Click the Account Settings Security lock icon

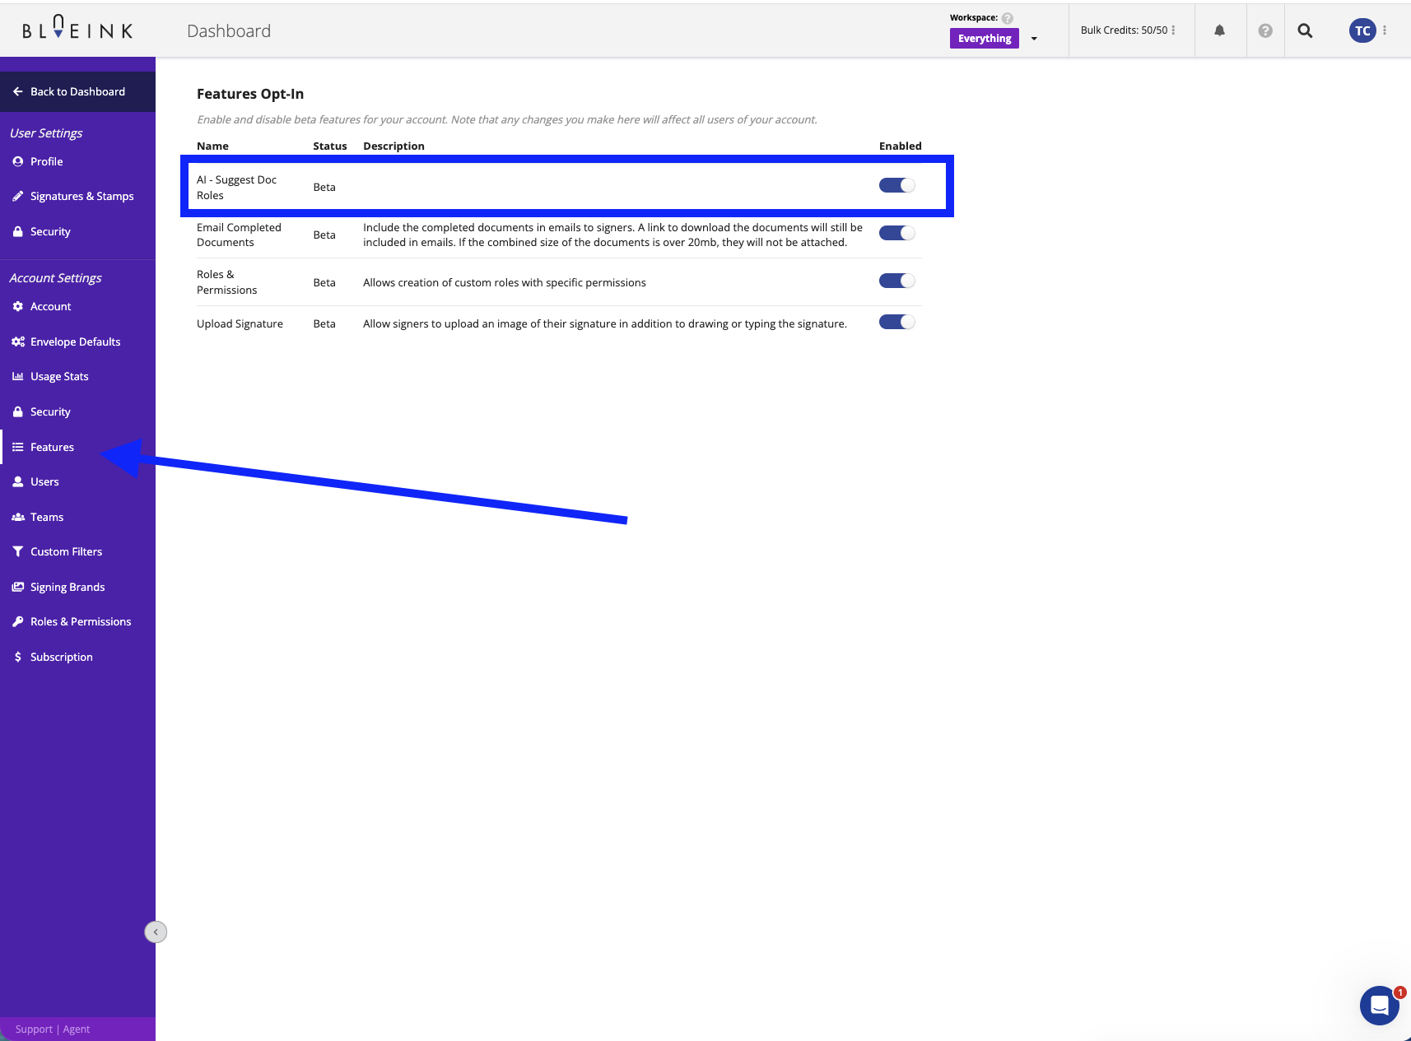coord(17,411)
